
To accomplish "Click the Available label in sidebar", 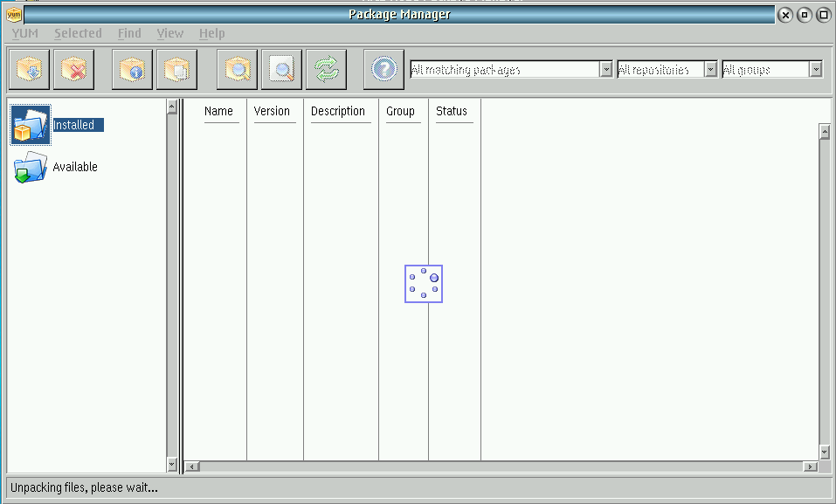I will pos(75,167).
